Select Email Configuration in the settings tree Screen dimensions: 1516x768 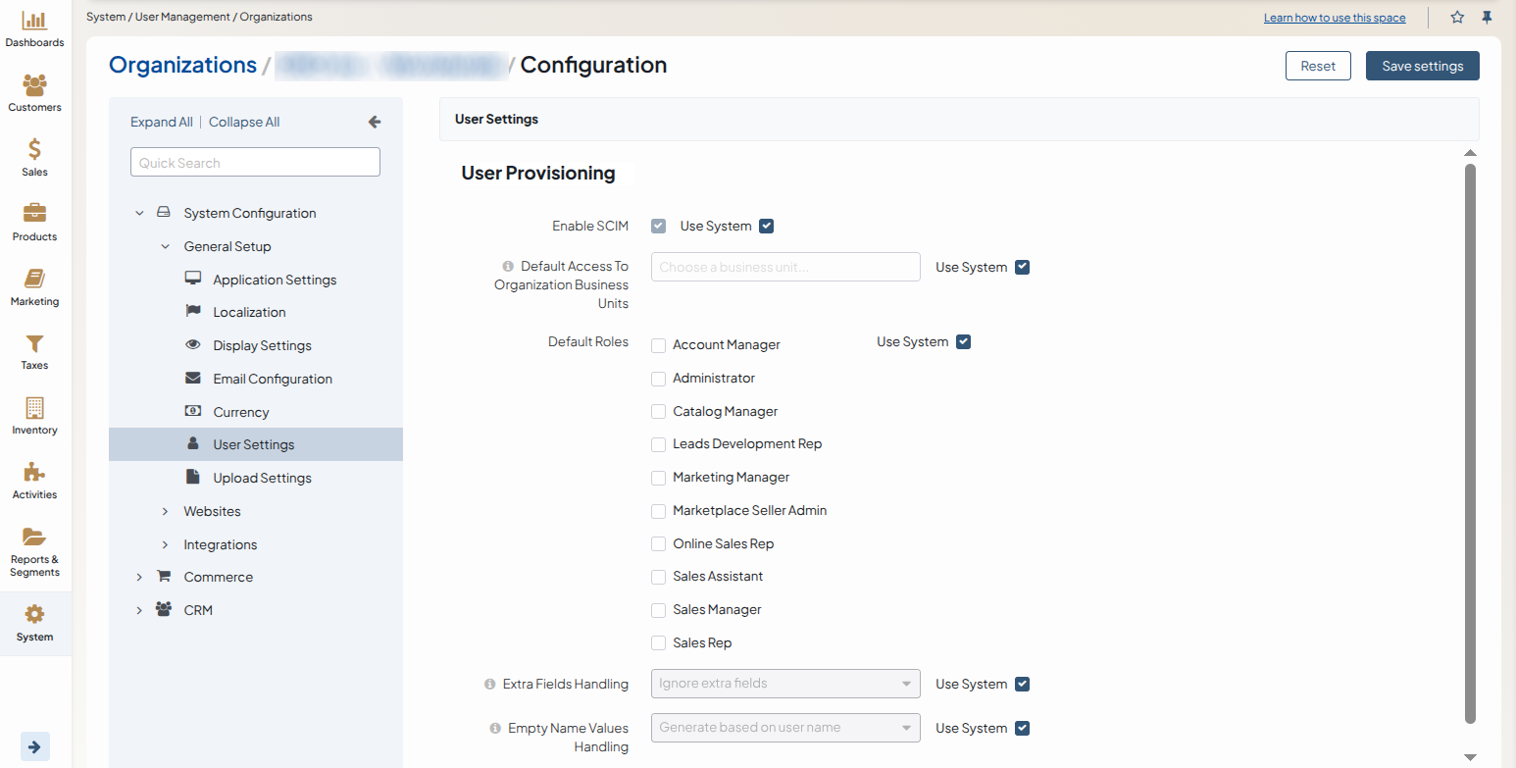pos(272,379)
